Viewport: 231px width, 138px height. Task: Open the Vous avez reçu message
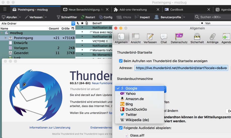102,32
